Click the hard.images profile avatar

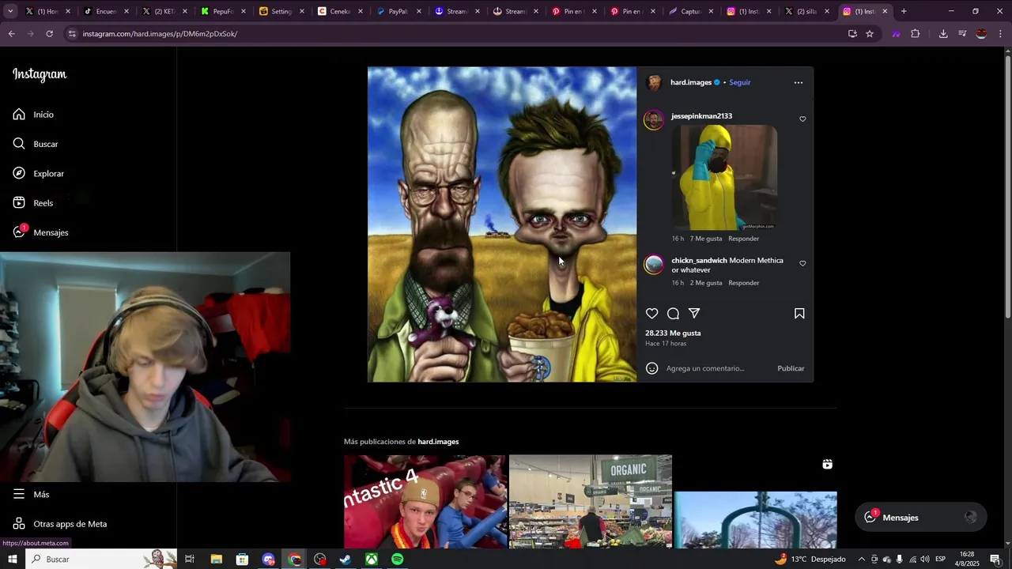coord(654,82)
